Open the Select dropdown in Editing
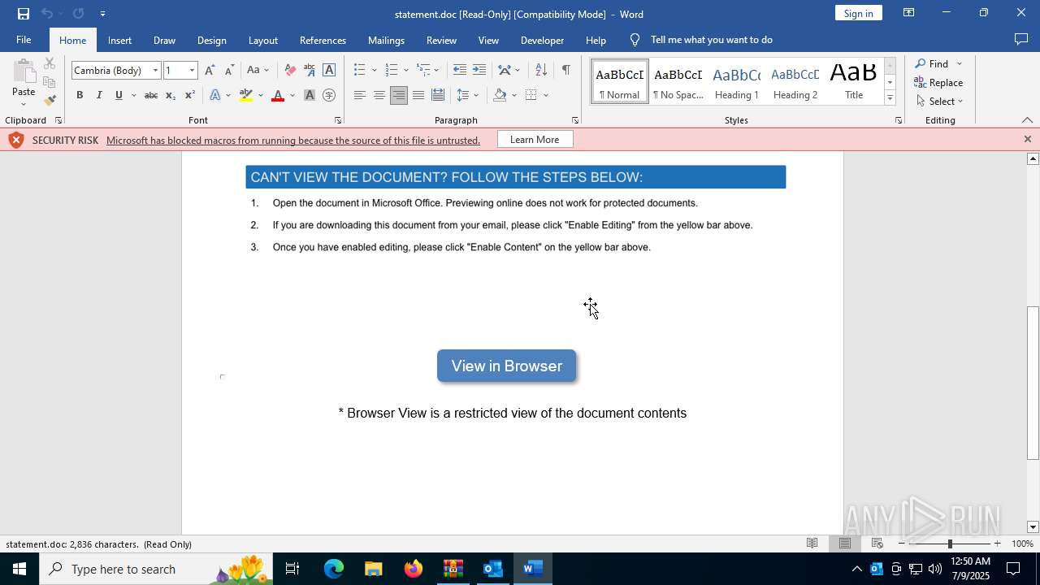 (940, 101)
